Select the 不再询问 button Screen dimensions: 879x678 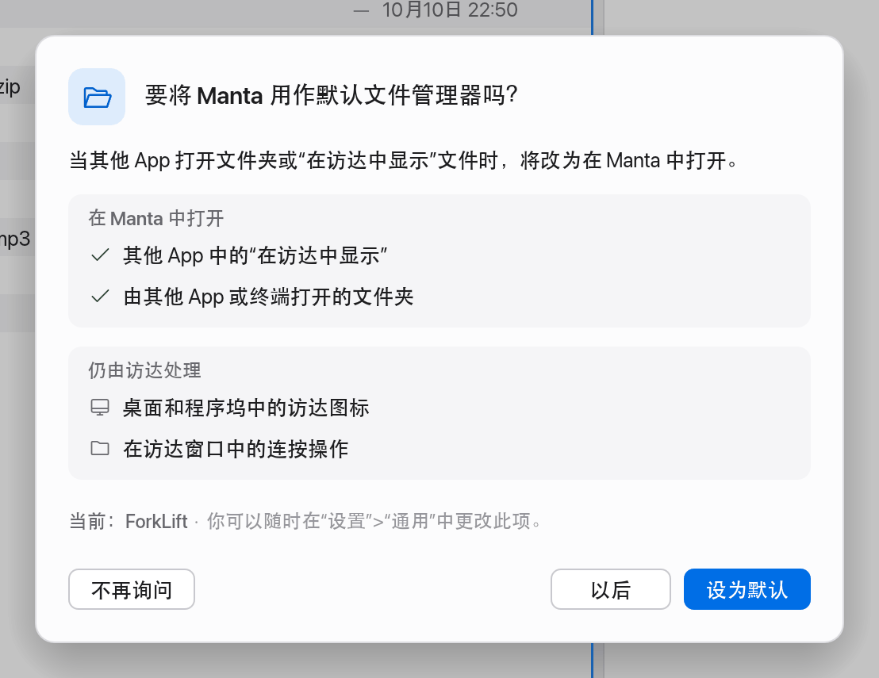point(132,589)
